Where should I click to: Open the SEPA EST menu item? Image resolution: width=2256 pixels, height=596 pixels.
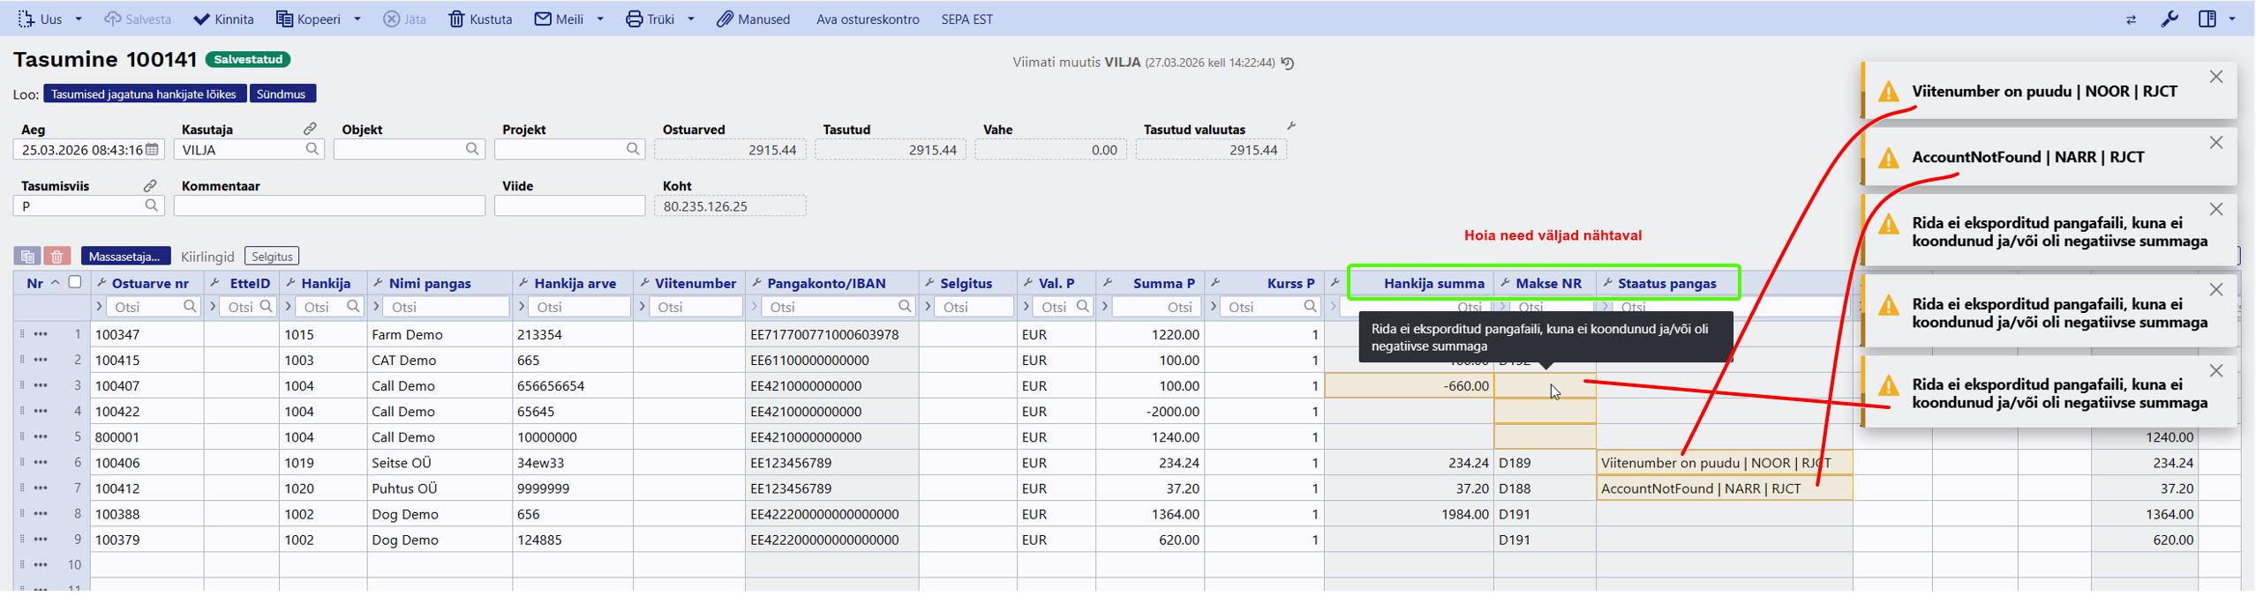(966, 19)
